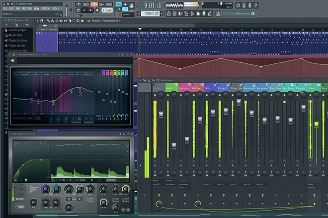
Task: Mute the Cello mixer track LED
Action: [x=207, y=95]
